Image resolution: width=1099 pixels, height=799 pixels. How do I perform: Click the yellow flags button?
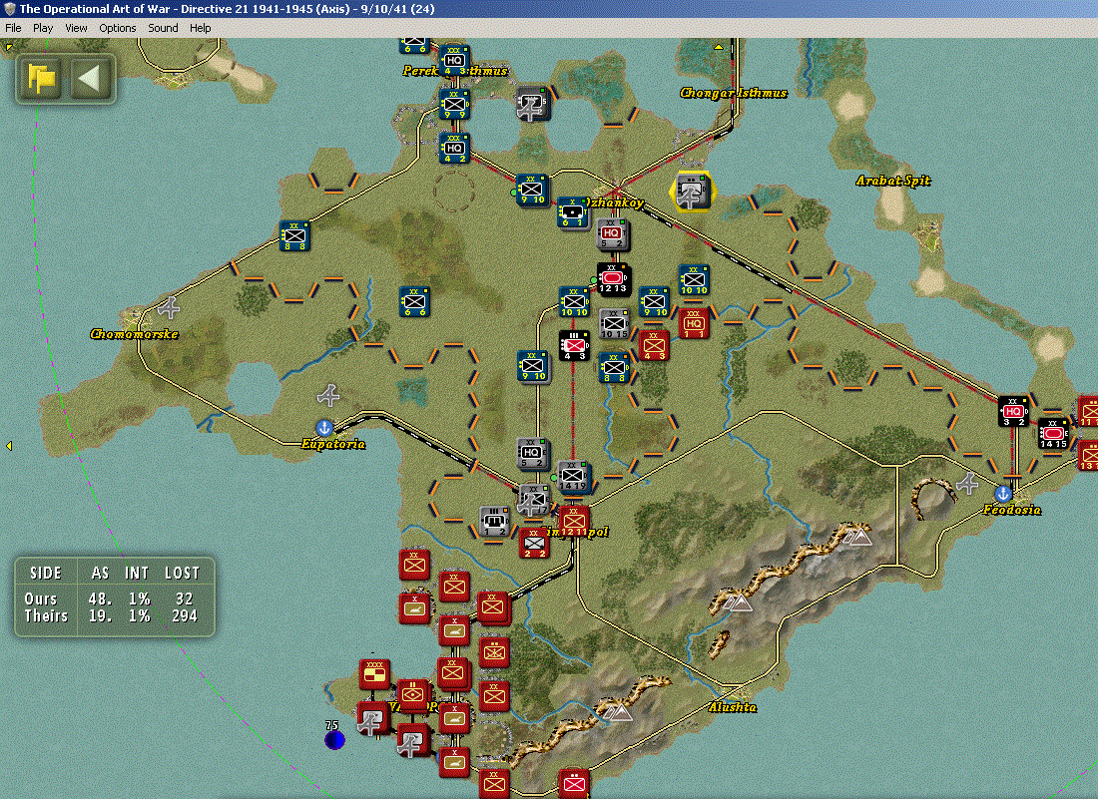point(42,79)
